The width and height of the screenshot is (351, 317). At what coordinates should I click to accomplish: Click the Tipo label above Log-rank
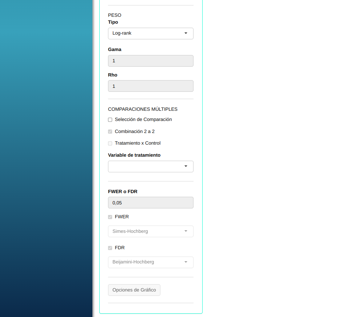(x=113, y=22)
